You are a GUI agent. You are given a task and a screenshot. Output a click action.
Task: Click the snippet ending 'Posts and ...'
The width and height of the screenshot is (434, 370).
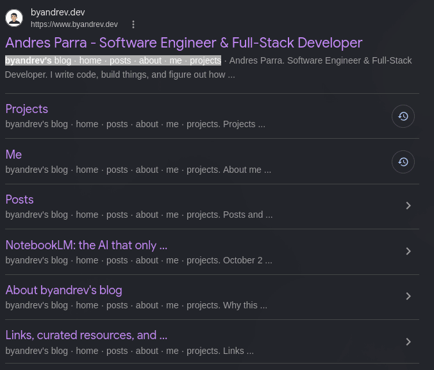pos(139,215)
